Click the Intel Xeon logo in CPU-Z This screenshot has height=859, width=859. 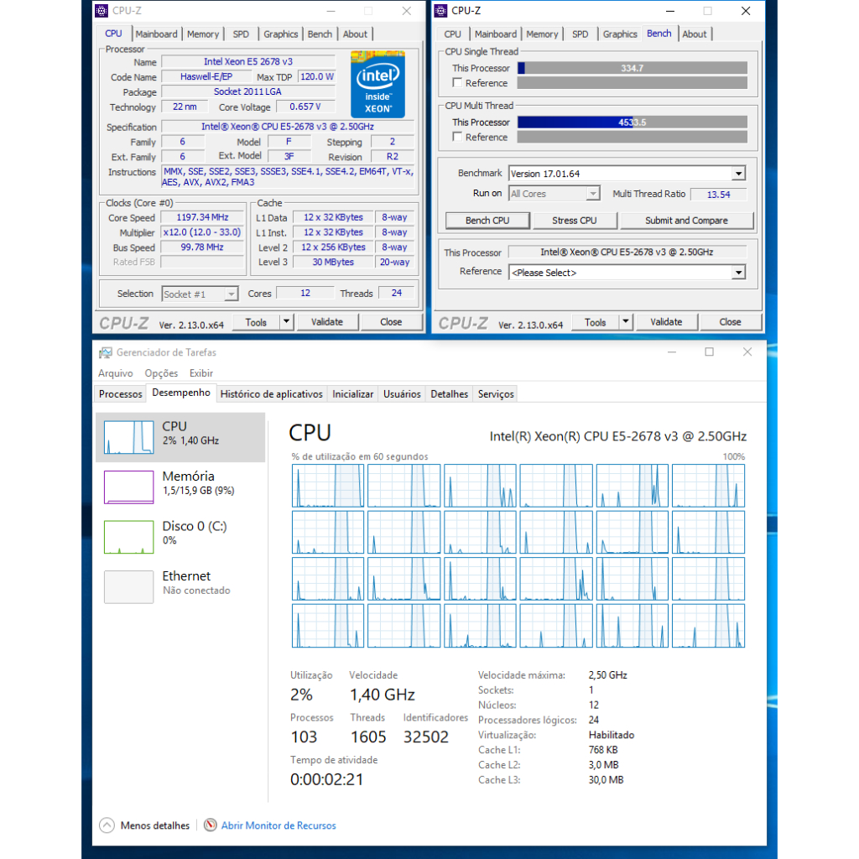(x=377, y=84)
